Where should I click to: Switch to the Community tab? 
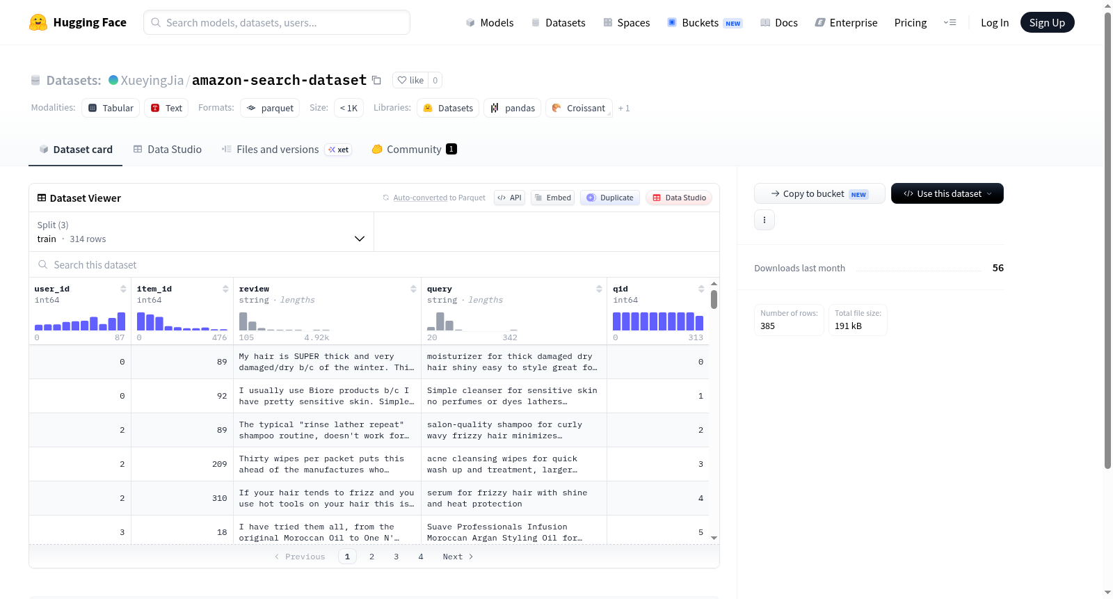[x=414, y=149]
